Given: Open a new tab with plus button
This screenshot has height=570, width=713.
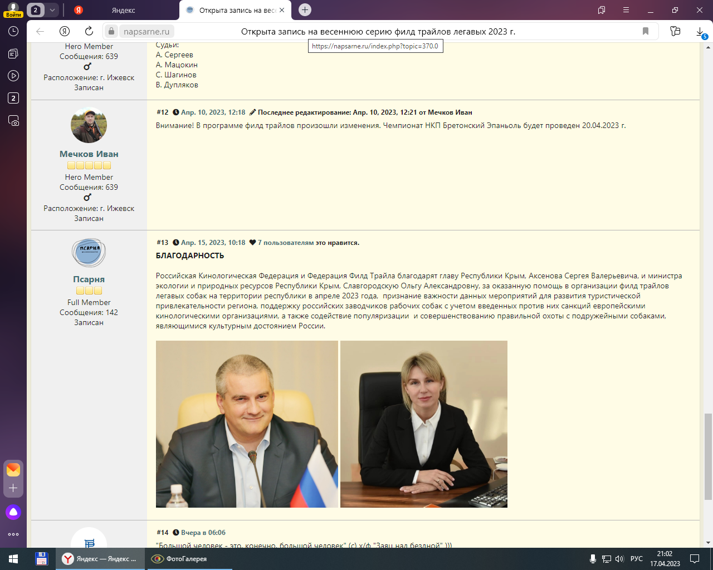Looking at the screenshot, I should [305, 10].
